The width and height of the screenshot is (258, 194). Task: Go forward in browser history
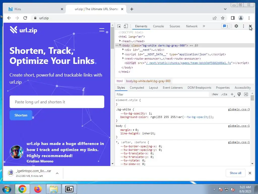click(17, 18)
